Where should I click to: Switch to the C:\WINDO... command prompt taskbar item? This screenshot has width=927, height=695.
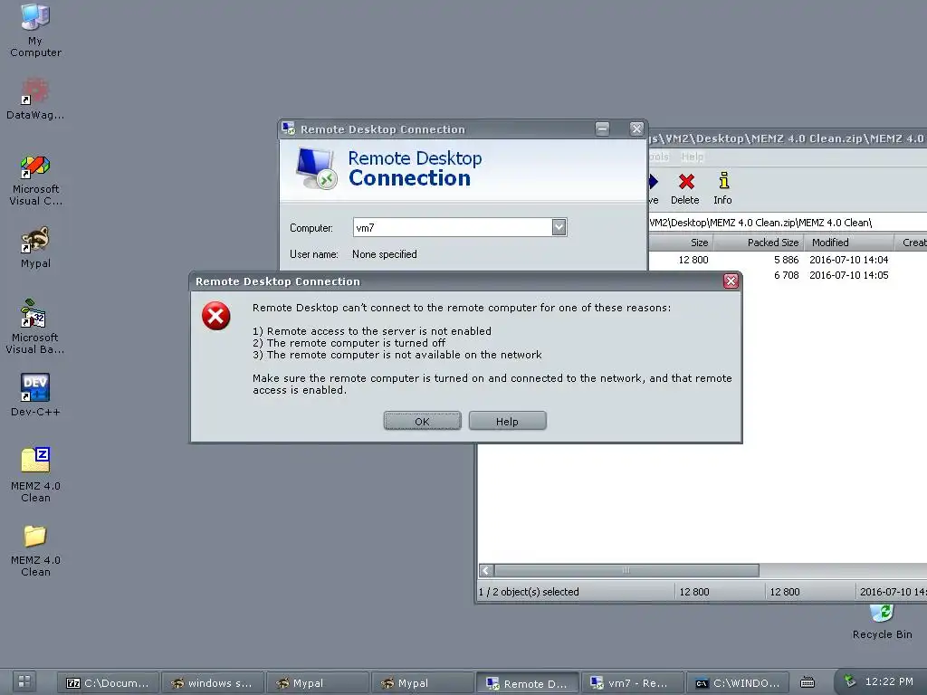coord(737,682)
